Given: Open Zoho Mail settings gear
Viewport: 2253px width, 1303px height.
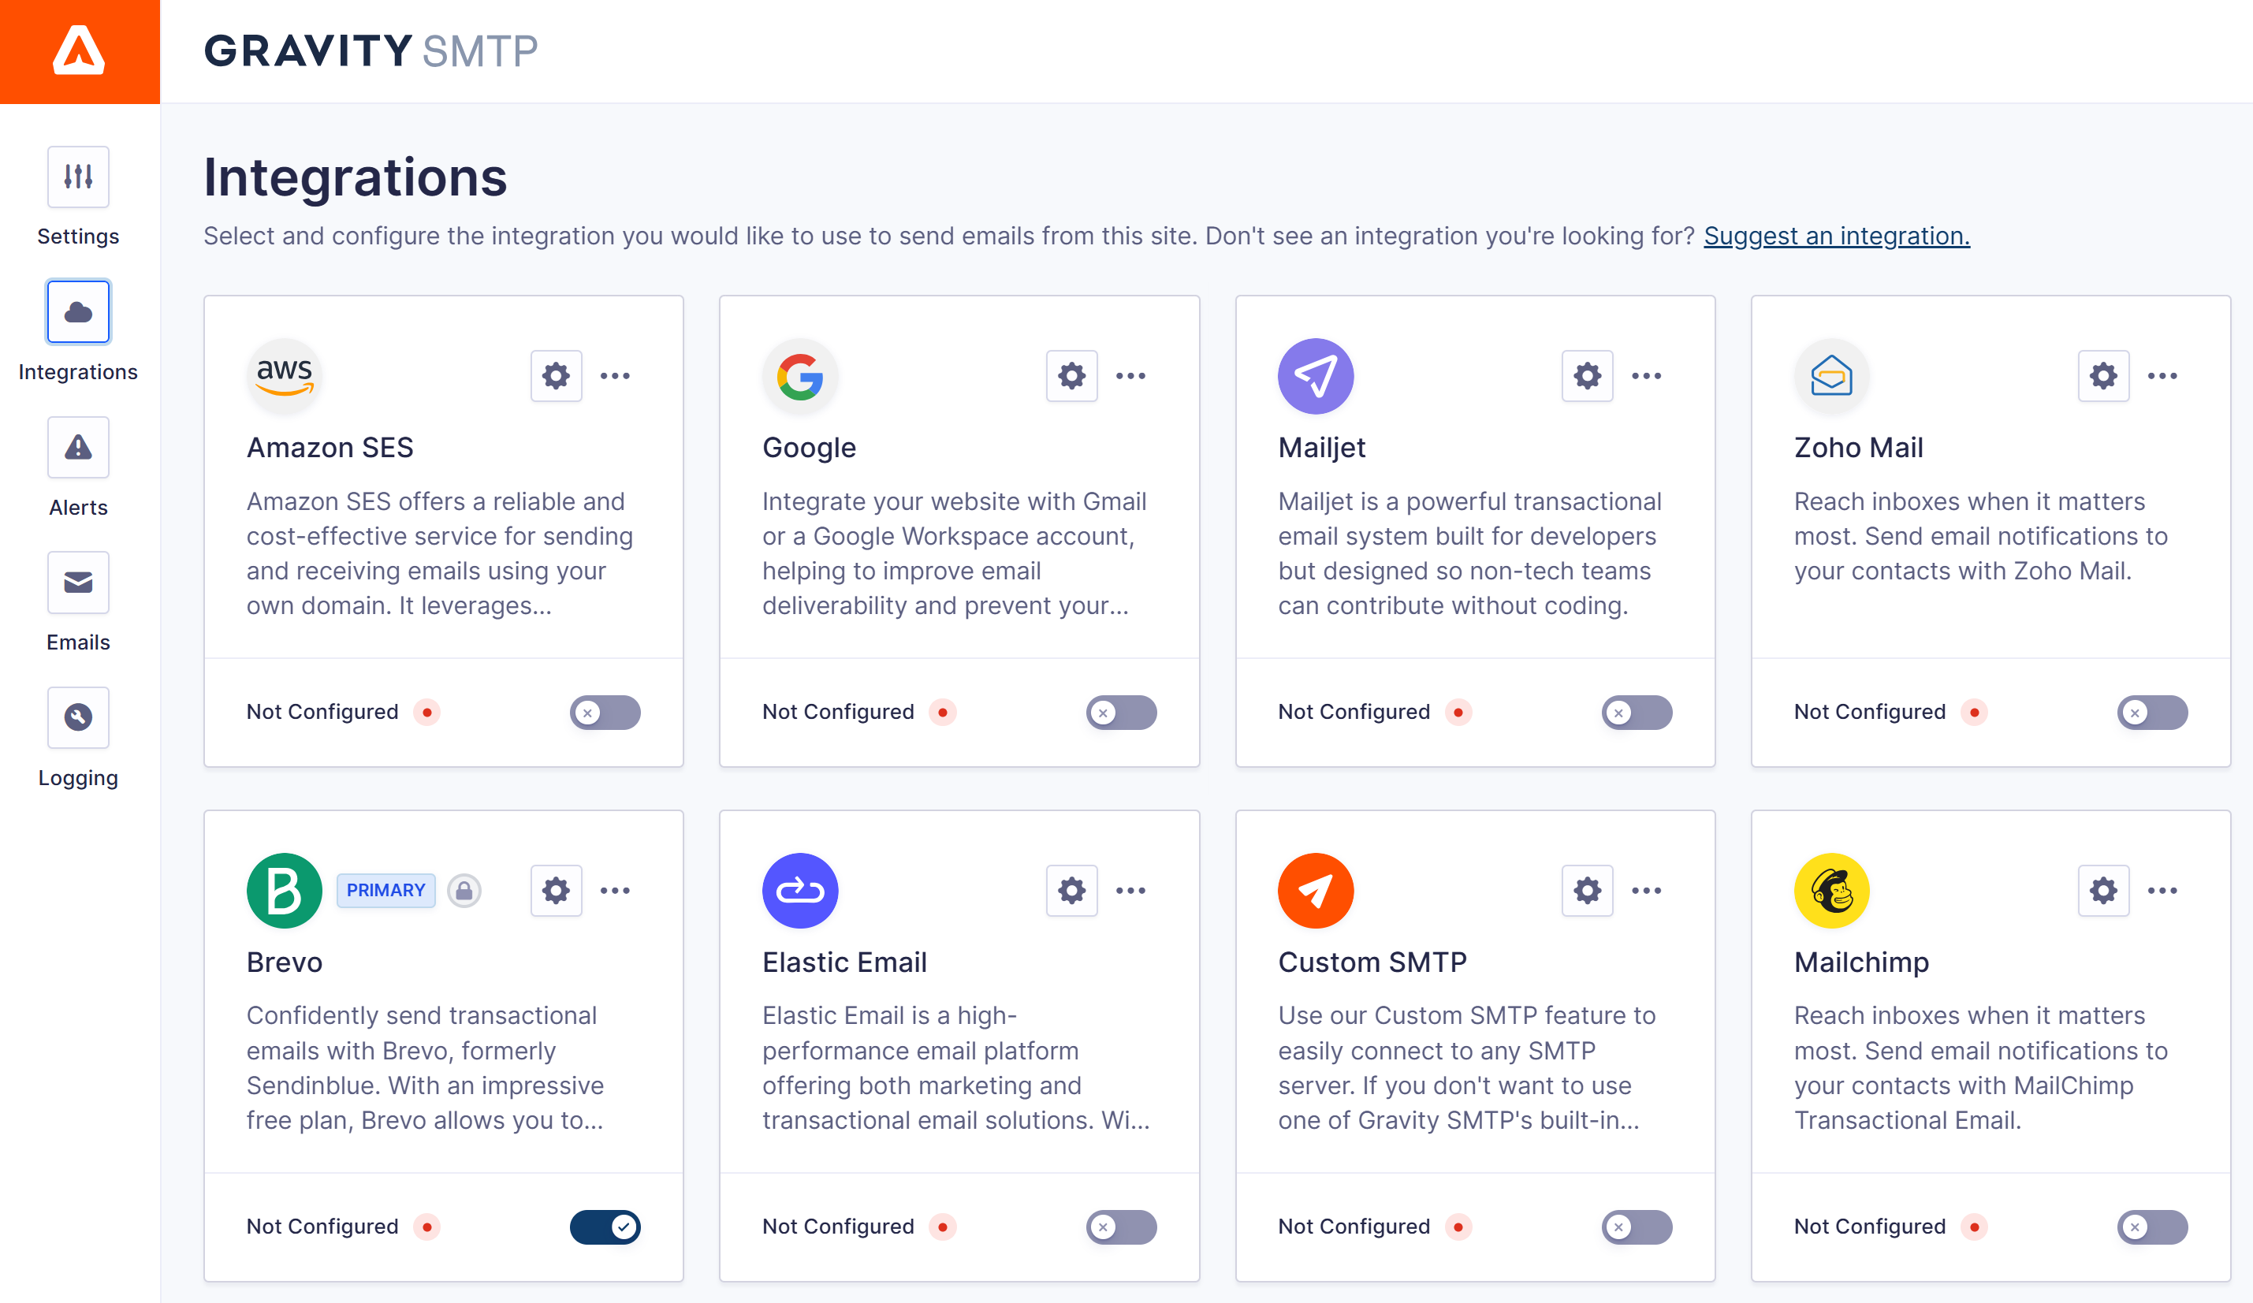Looking at the screenshot, I should [2104, 376].
